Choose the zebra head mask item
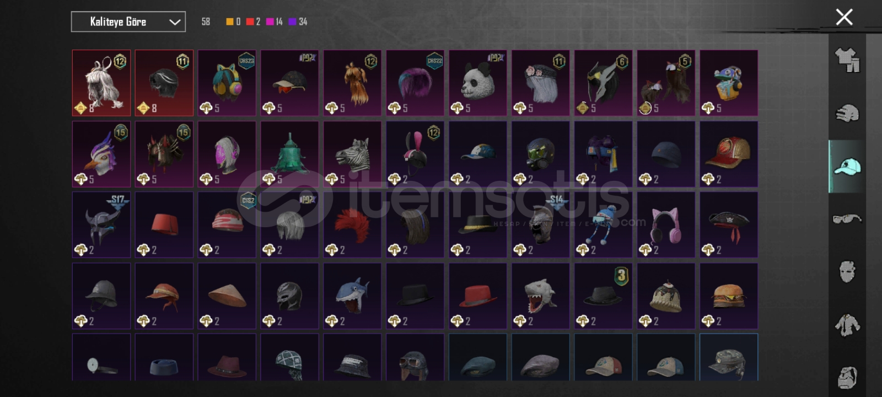This screenshot has width=882, height=397. pyautogui.click(x=352, y=154)
